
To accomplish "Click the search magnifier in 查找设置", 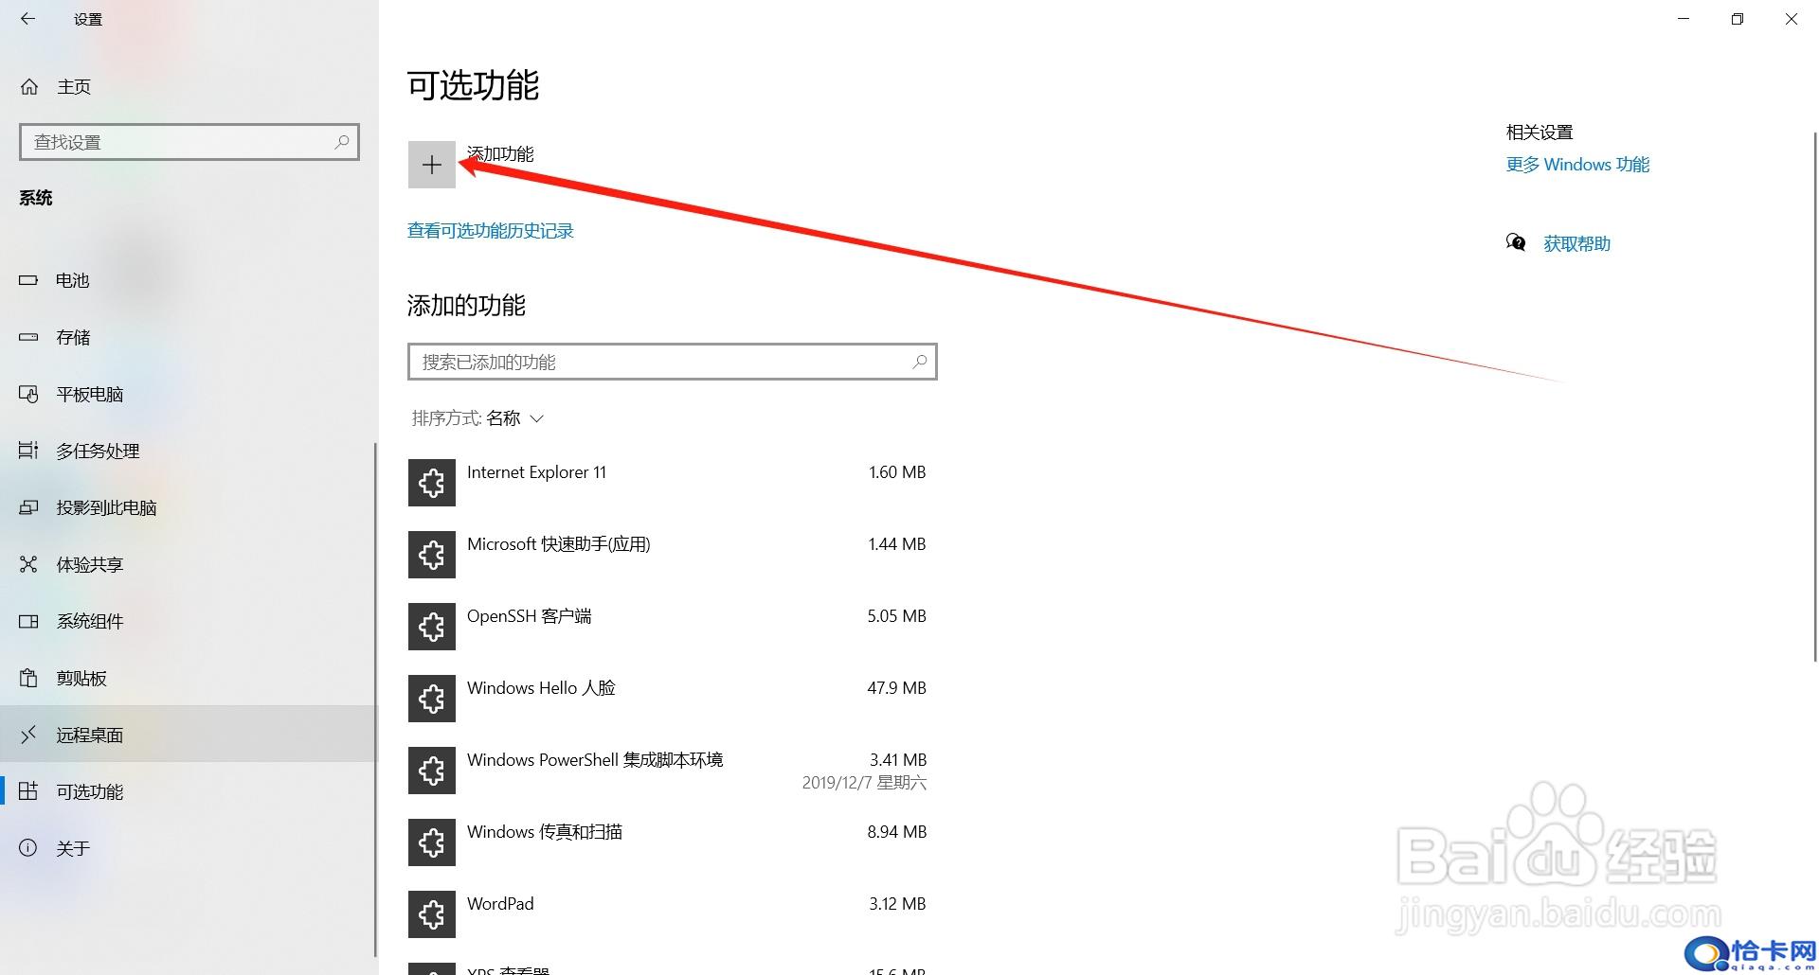I will pos(342,142).
